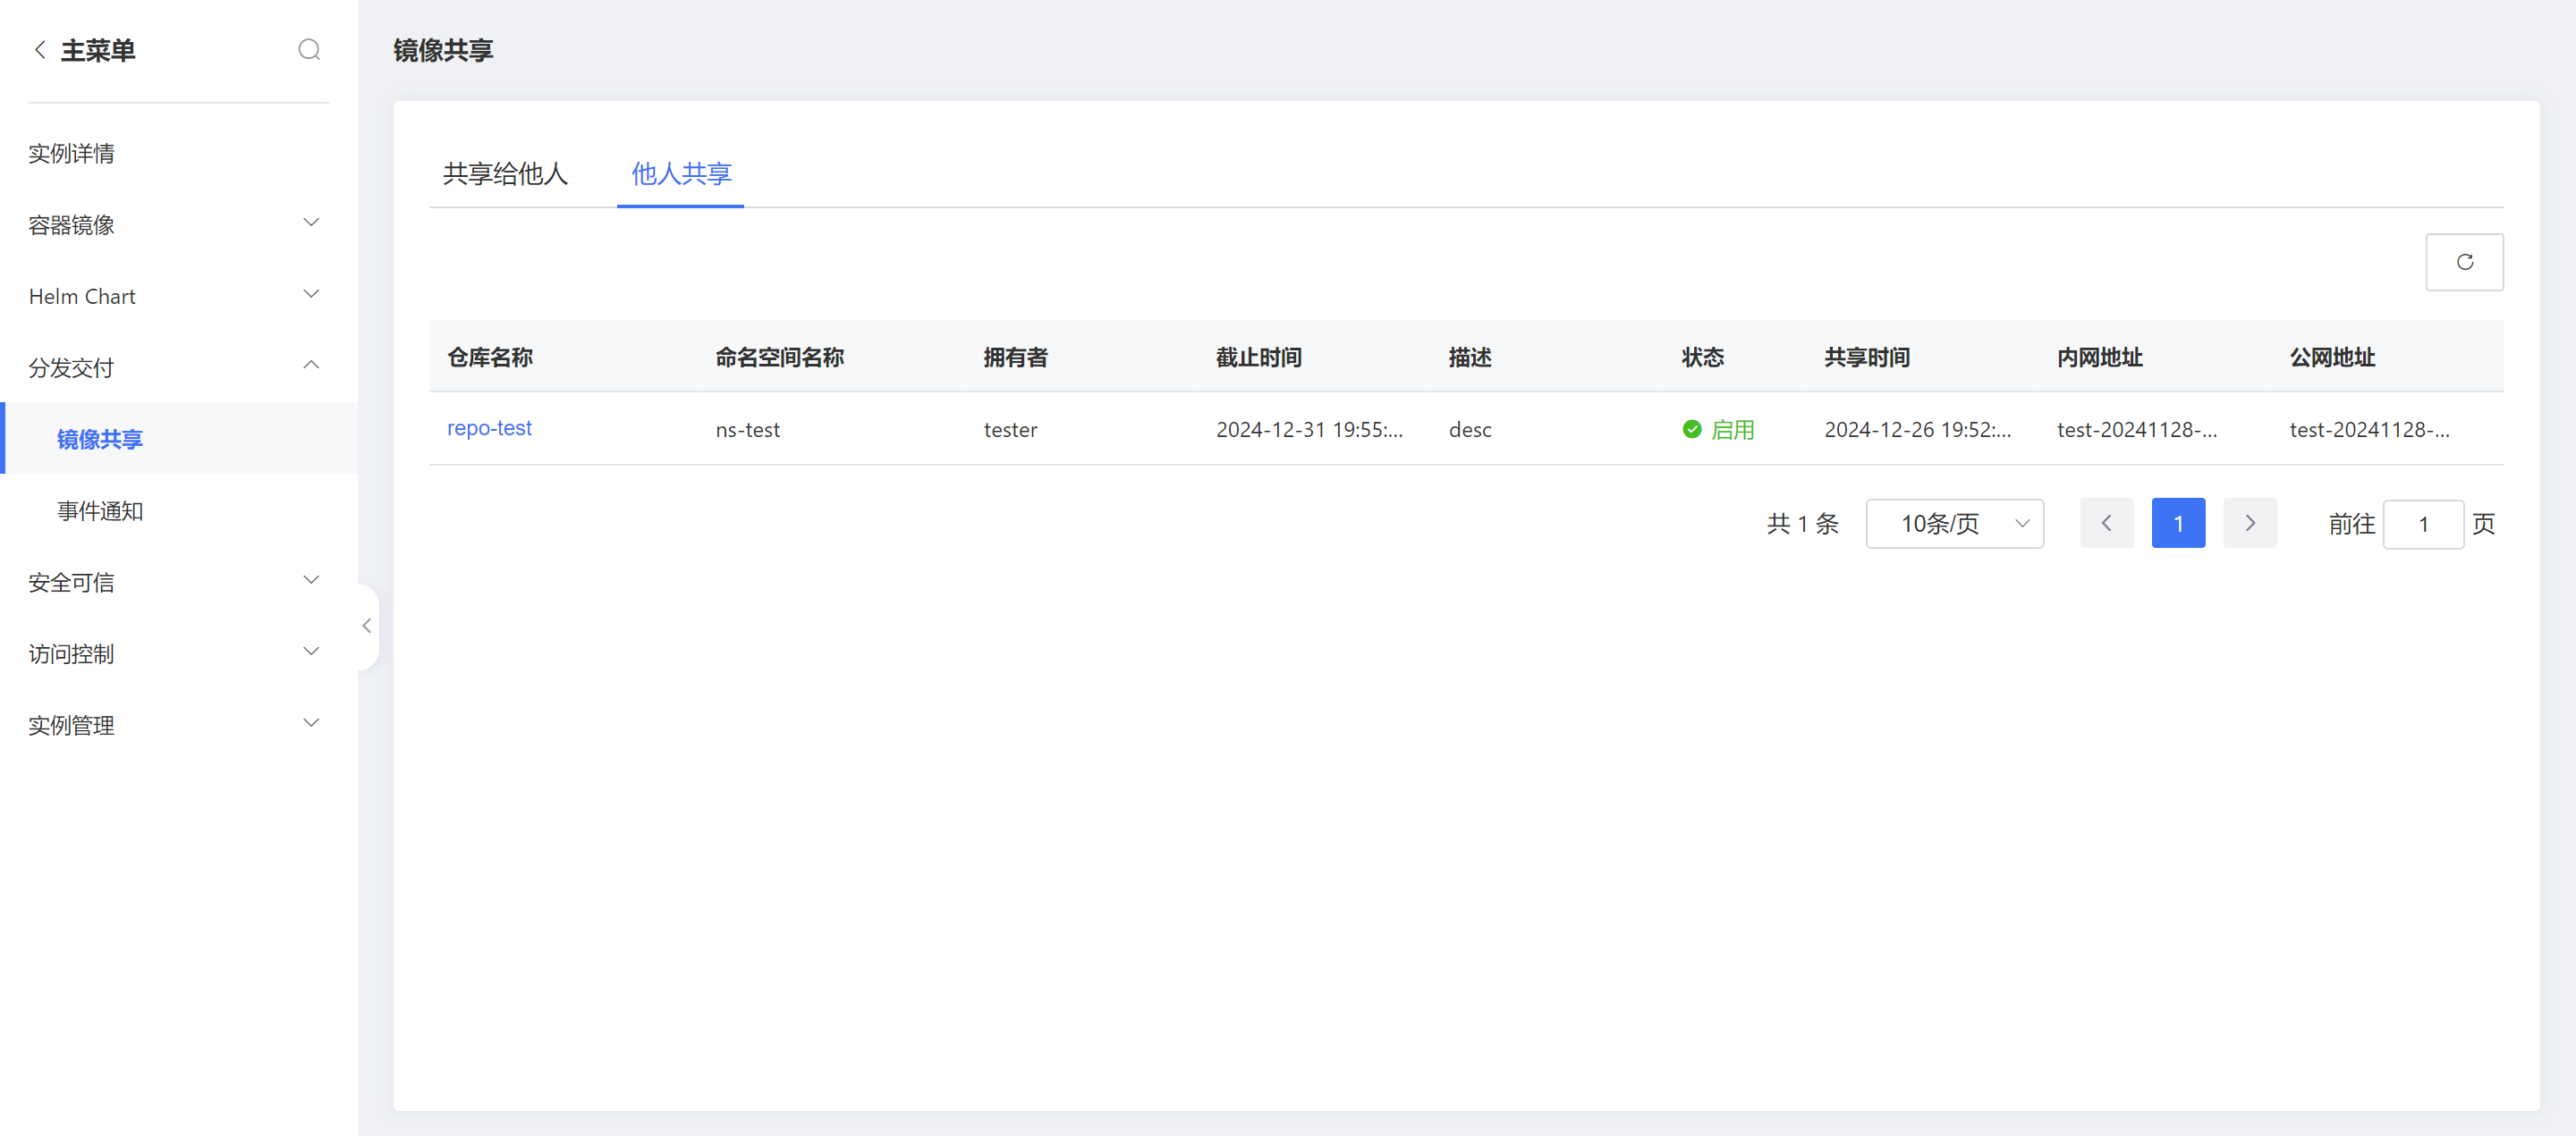Screen dimensions: 2576x1136
Task: Click the 启用 status text
Action: click(1733, 430)
